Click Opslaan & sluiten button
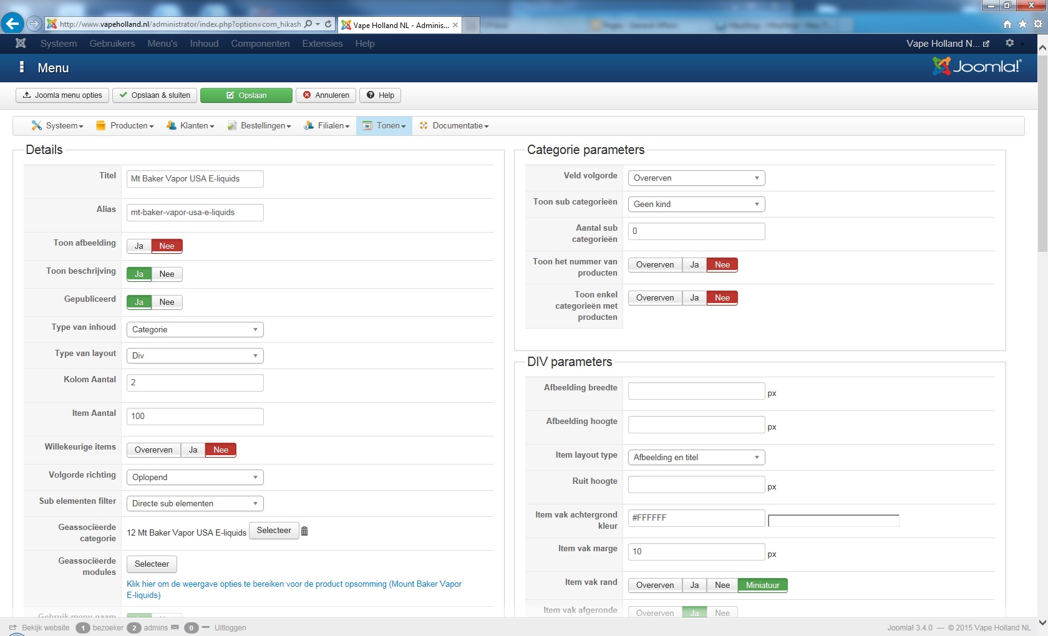Image resolution: width=1048 pixels, height=636 pixels. [155, 95]
